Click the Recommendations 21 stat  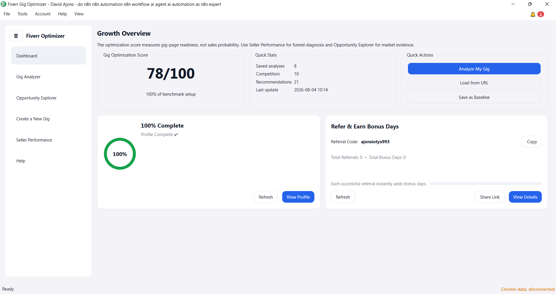tap(277, 82)
